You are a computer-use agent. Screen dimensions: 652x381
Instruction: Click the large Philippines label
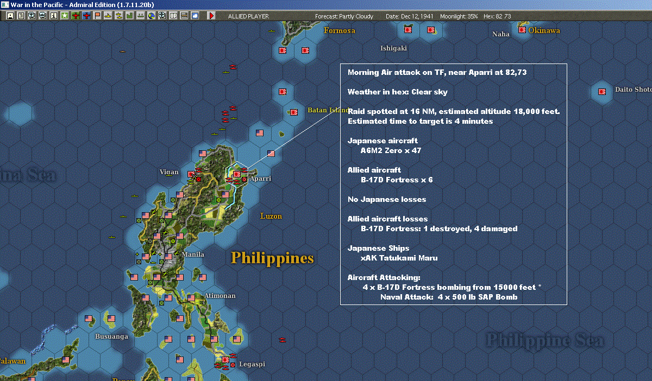pos(272,258)
